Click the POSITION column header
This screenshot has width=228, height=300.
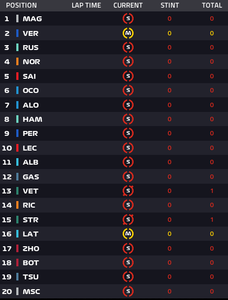coord(21,5)
